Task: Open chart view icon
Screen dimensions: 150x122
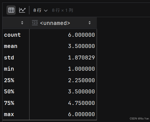Action: (22, 10)
